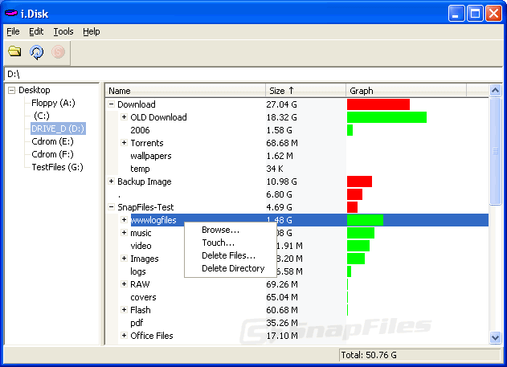Select DRIVE_D (D:) in the tree
The image size is (507, 367).
(x=58, y=128)
